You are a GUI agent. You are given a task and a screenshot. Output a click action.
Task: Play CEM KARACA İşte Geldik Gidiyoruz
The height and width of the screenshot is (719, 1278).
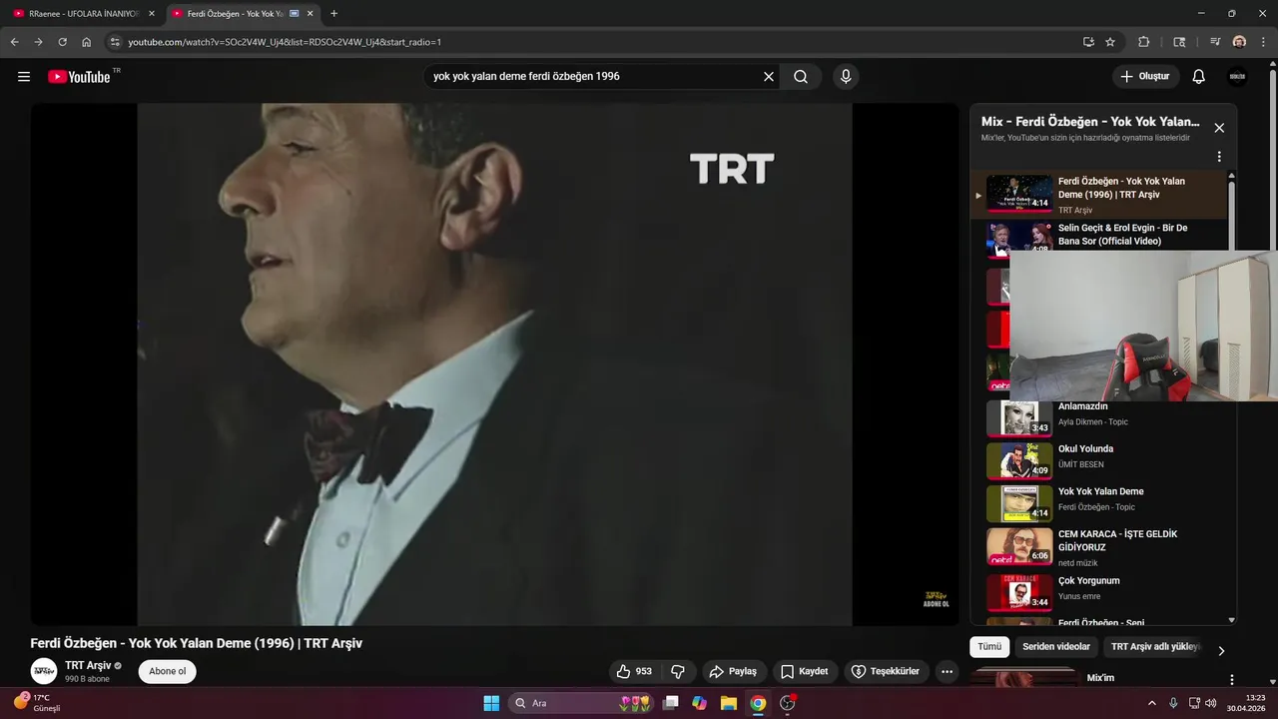click(x=1098, y=547)
